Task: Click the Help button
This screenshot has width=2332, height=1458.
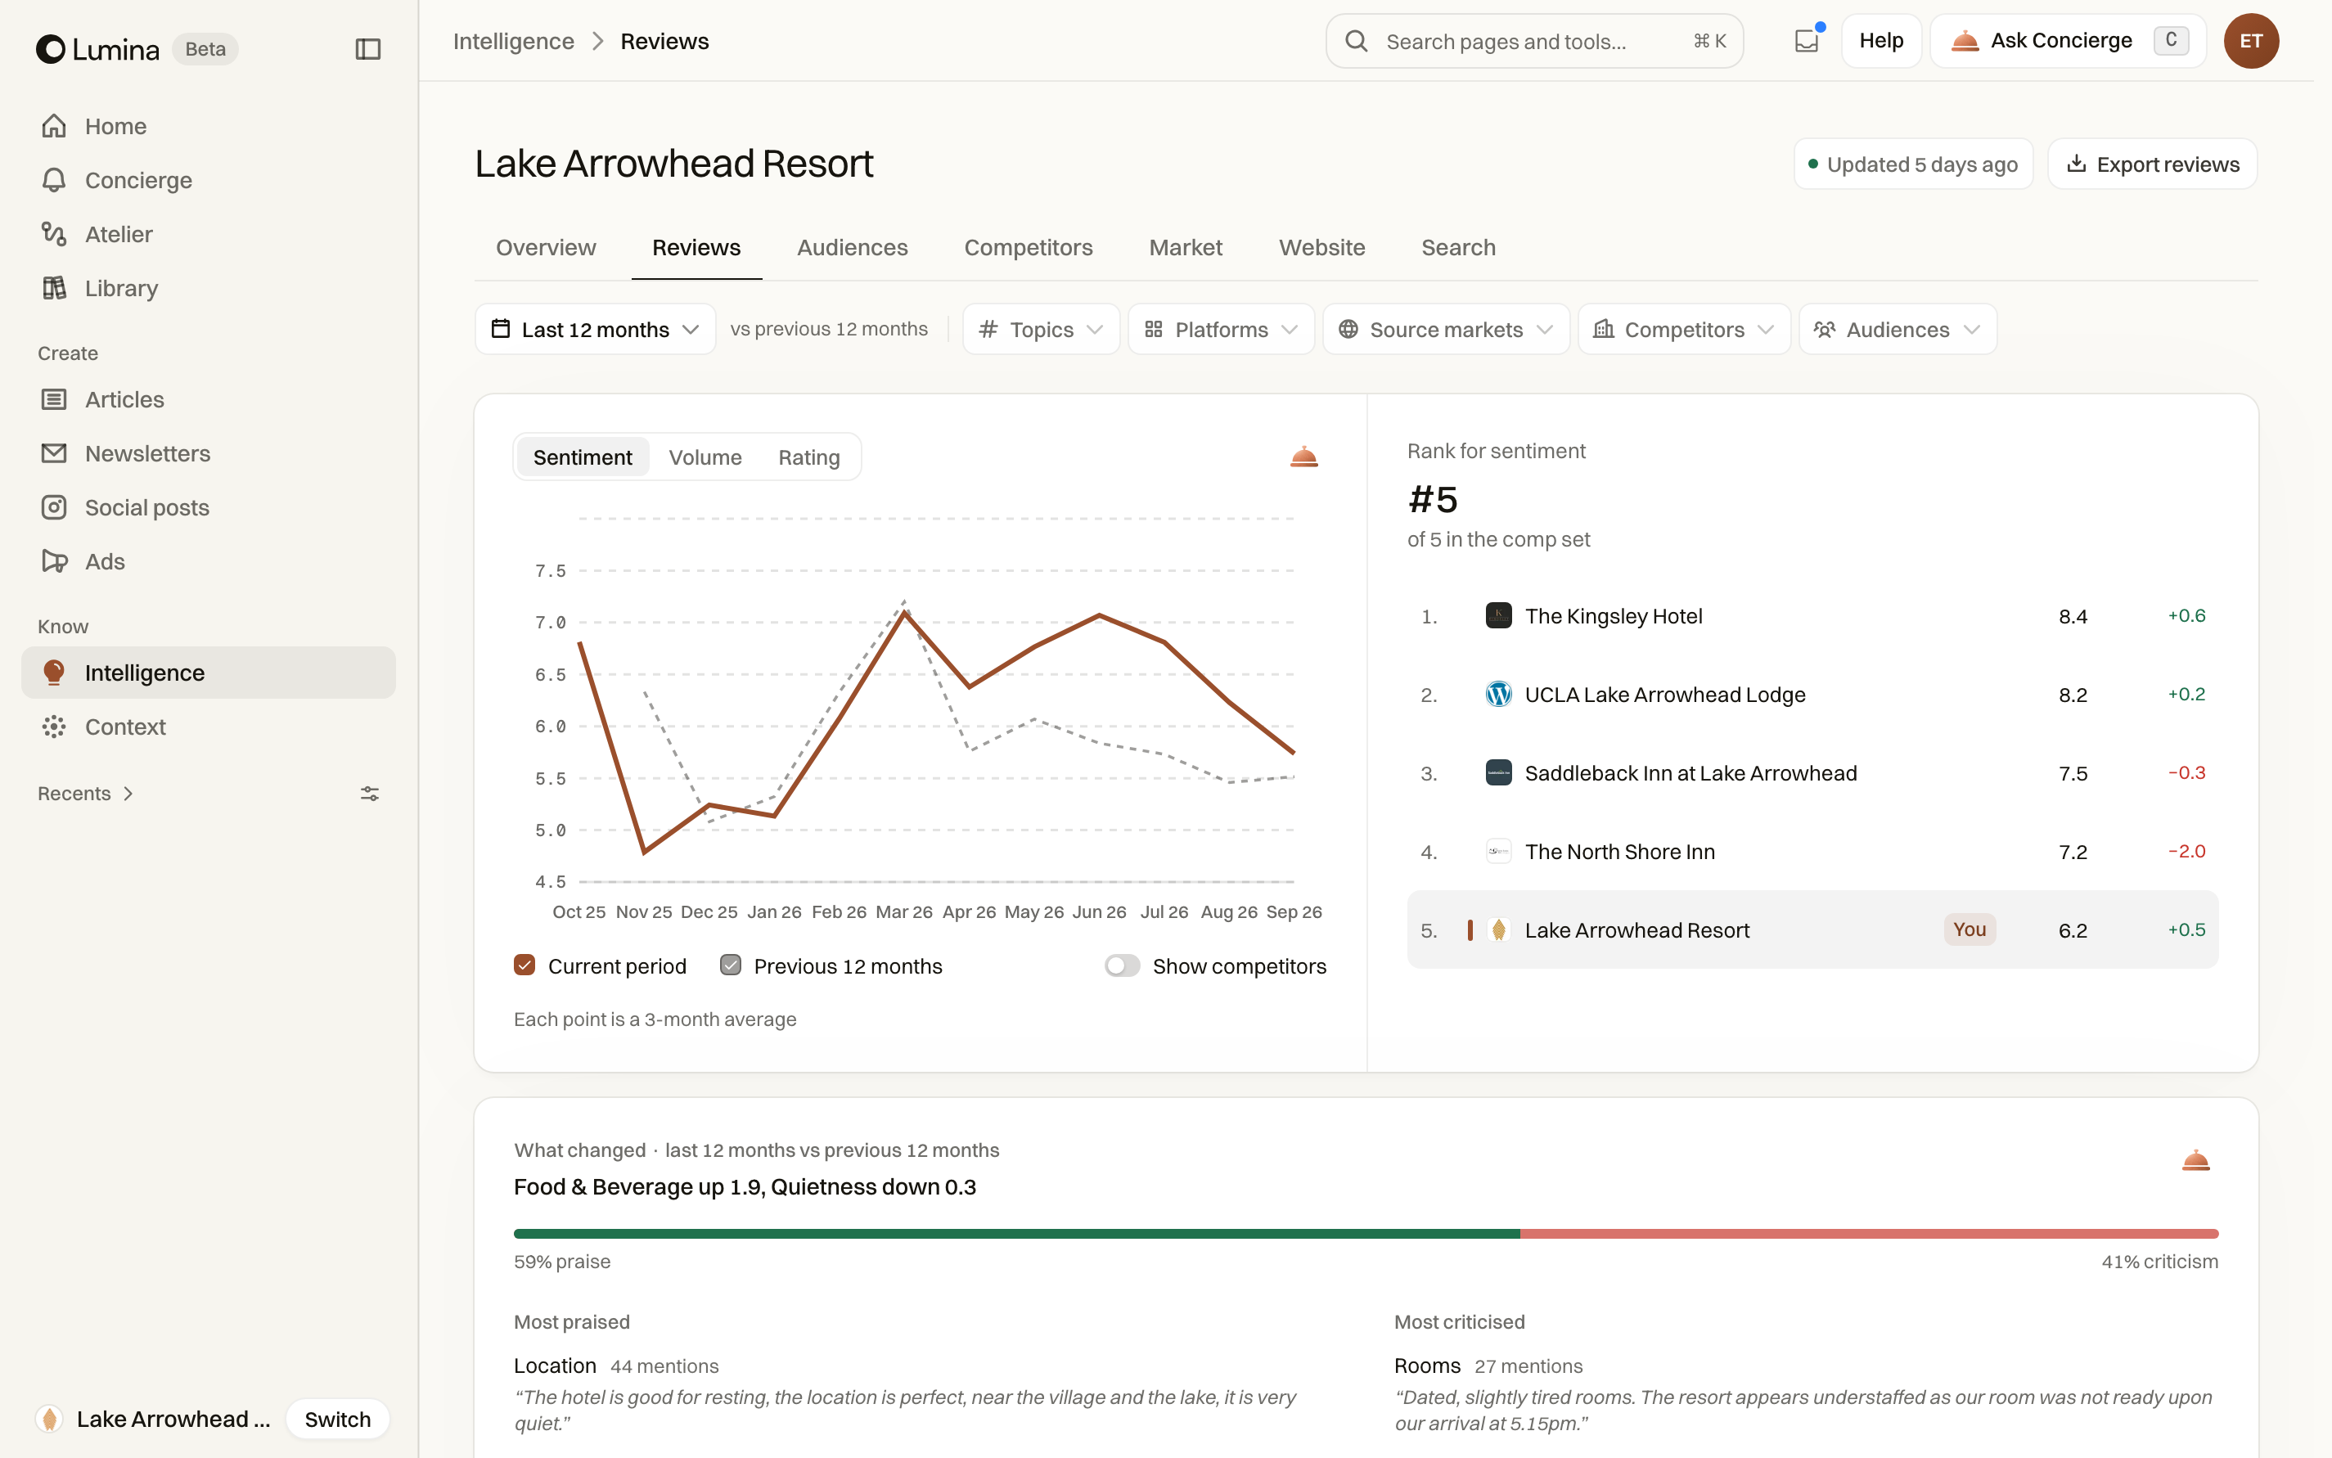Action: pyautogui.click(x=1880, y=41)
